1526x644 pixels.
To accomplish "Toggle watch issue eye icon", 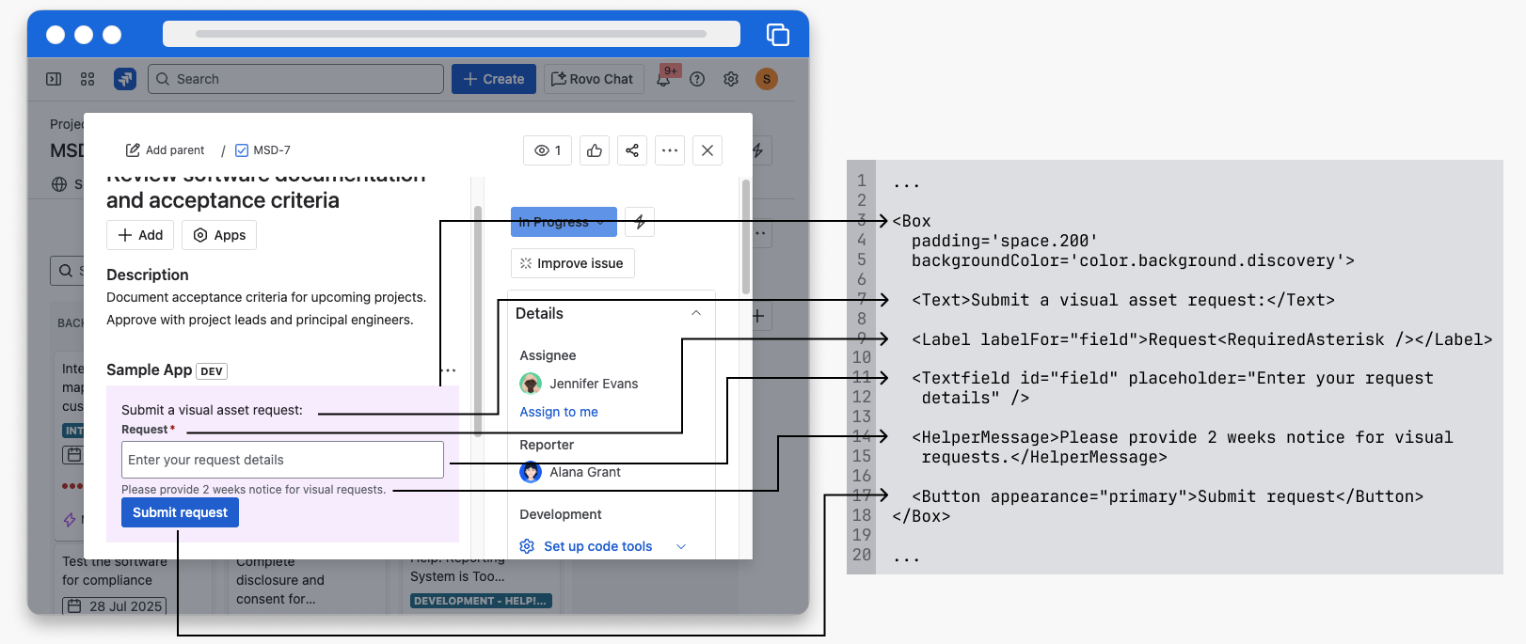I will tap(548, 150).
